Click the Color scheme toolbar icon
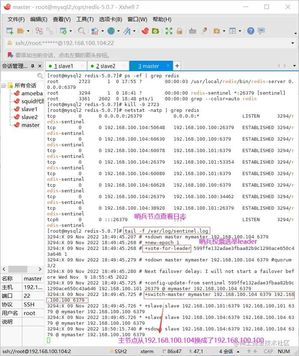299x356 pixels. click(x=95, y=31)
